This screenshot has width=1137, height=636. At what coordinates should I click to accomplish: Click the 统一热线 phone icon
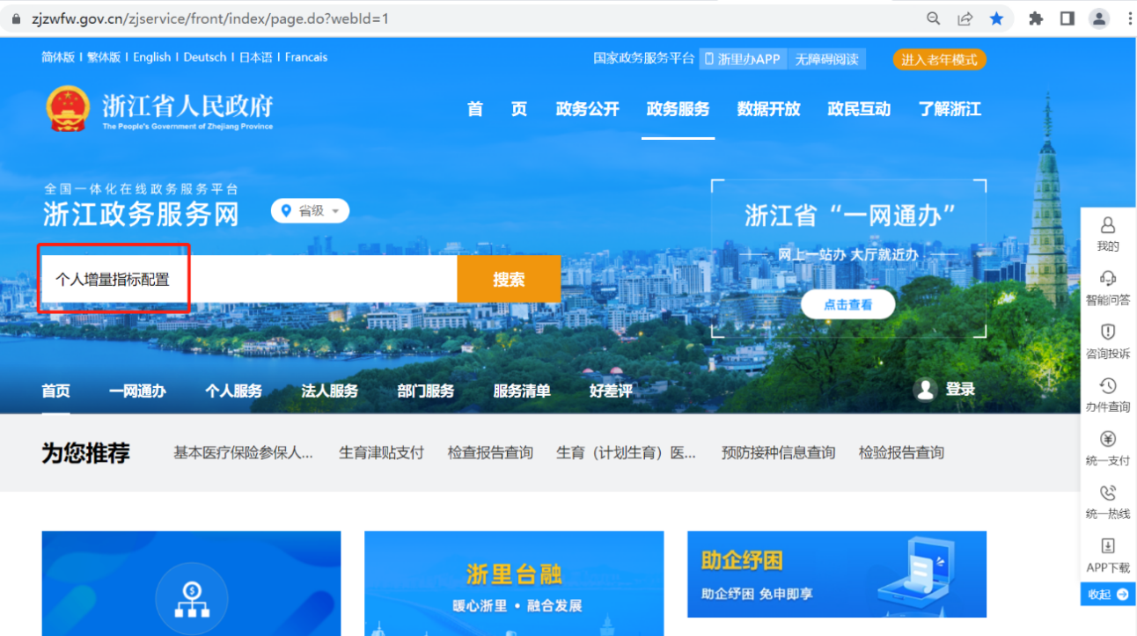pyautogui.click(x=1108, y=493)
